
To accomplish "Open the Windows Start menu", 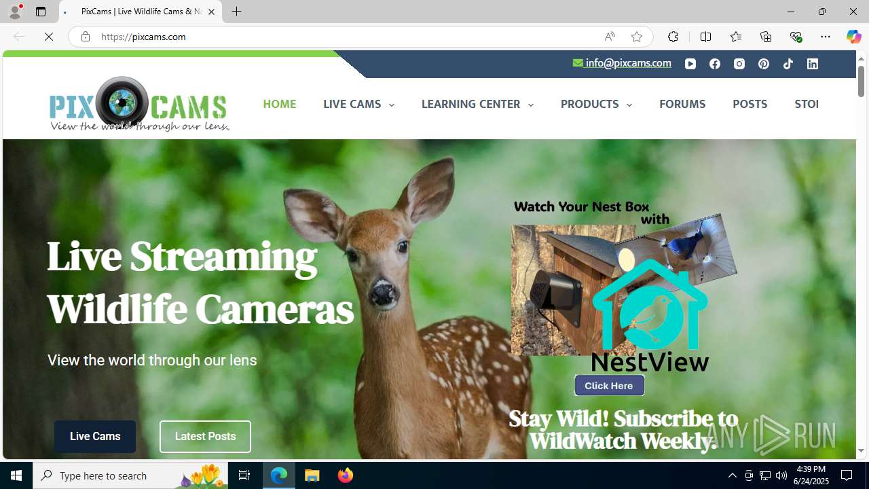I will point(16,475).
